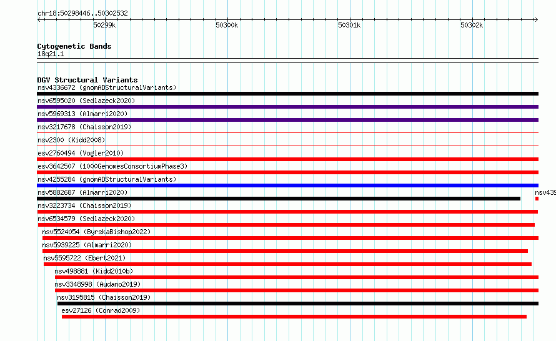This screenshot has height=341, width=556.
Task: Select the 18q21.1 band label
Action: click(x=51, y=54)
